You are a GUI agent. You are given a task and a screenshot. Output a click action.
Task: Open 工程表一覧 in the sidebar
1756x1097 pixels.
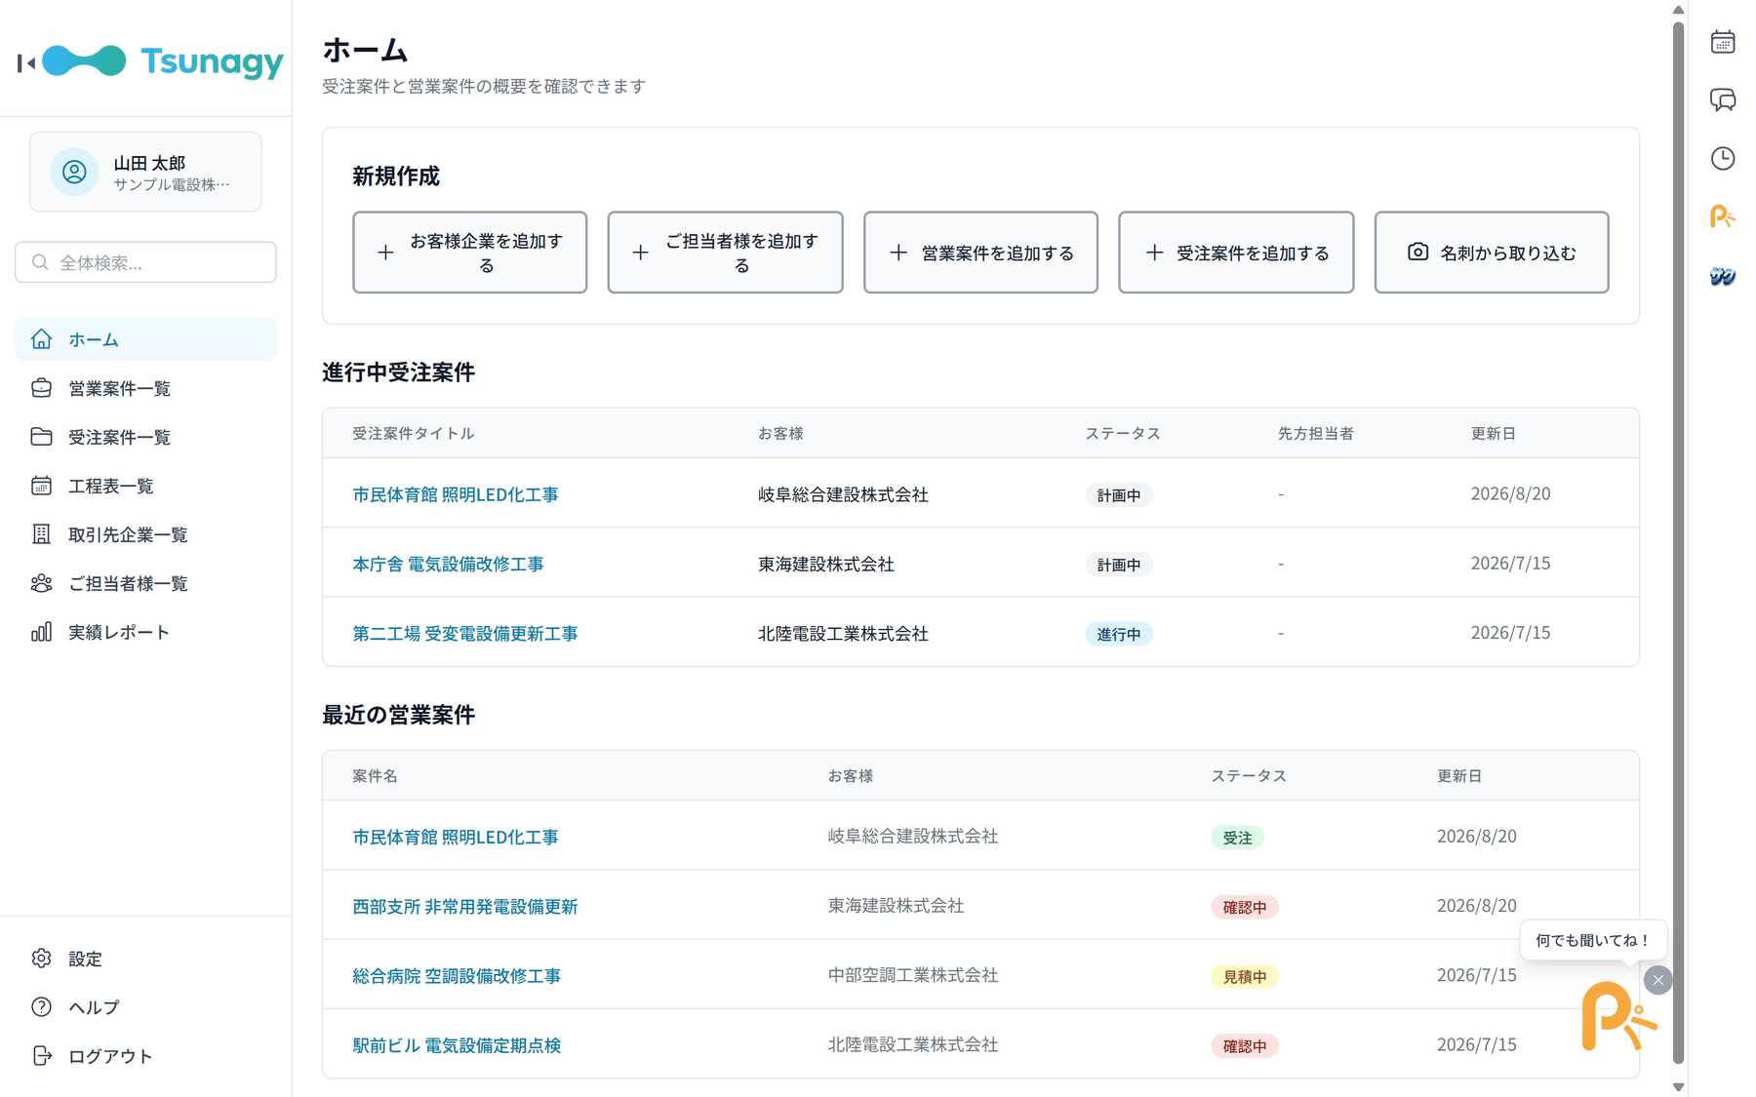point(145,486)
